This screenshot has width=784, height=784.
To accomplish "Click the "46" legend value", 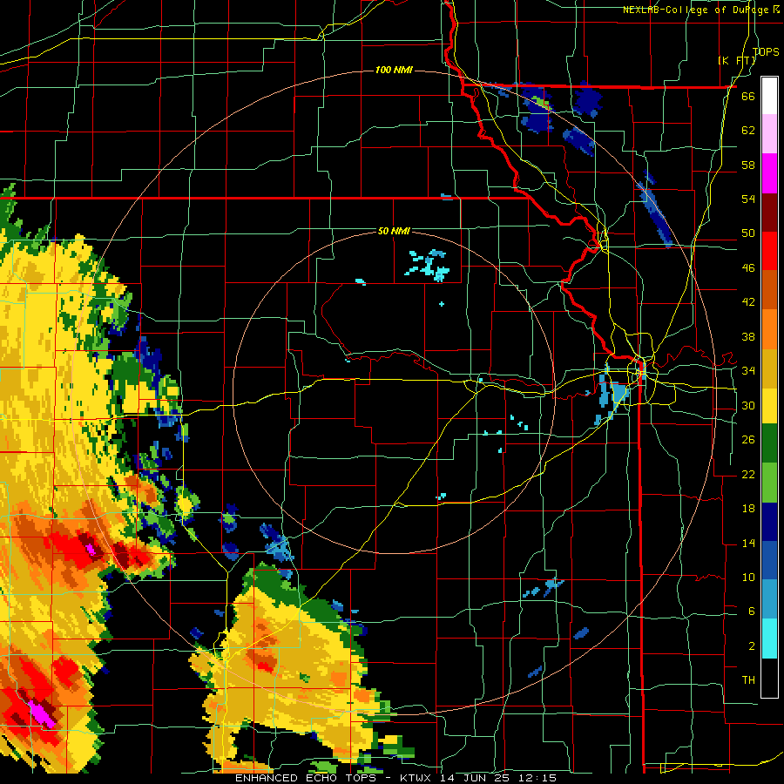I will point(748,268).
